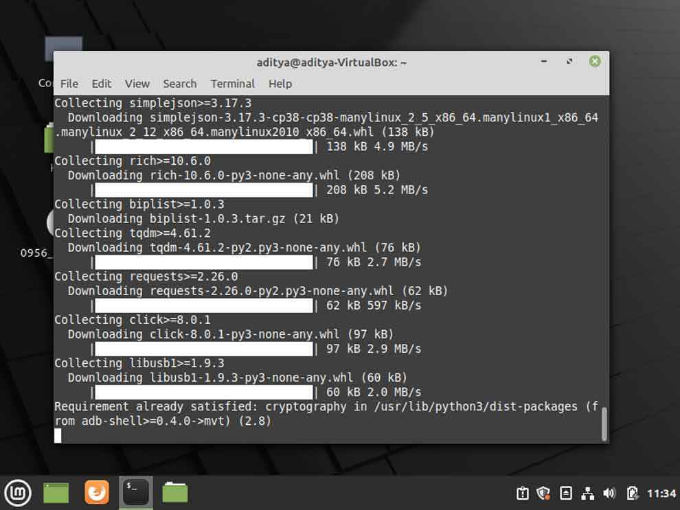
Task: Click the text 'Collecting simplejson>=3.17.3'
Action: click(152, 103)
